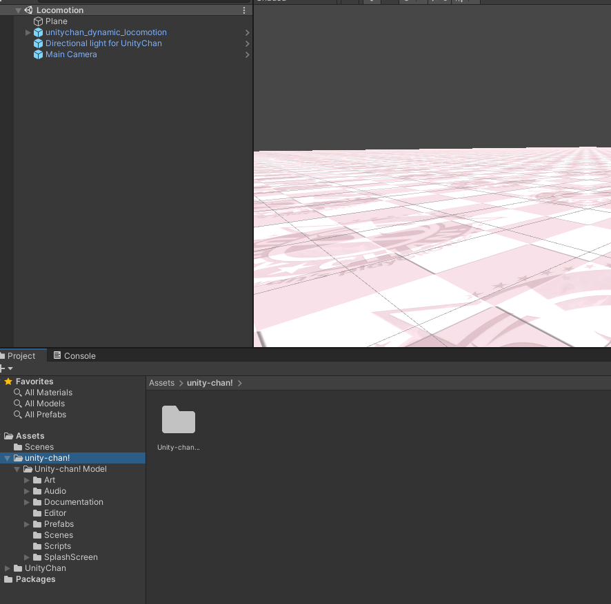Select the Documentation folder label
The height and width of the screenshot is (604, 611).
tap(74, 502)
